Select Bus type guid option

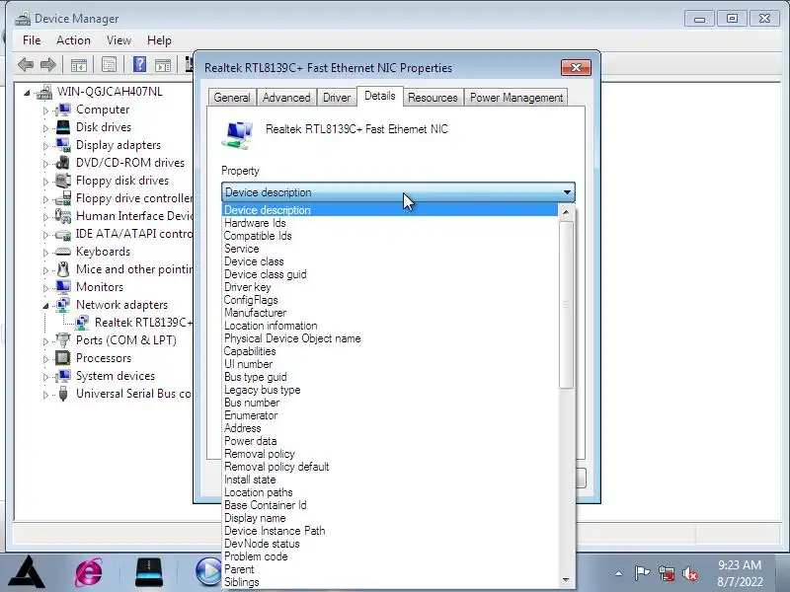390,377
